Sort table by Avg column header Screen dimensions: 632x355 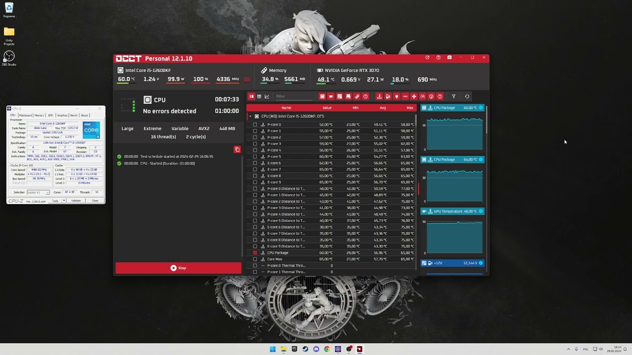click(383, 108)
